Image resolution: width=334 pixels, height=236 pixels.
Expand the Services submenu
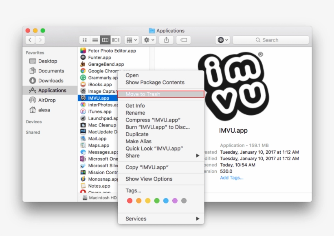point(161,219)
